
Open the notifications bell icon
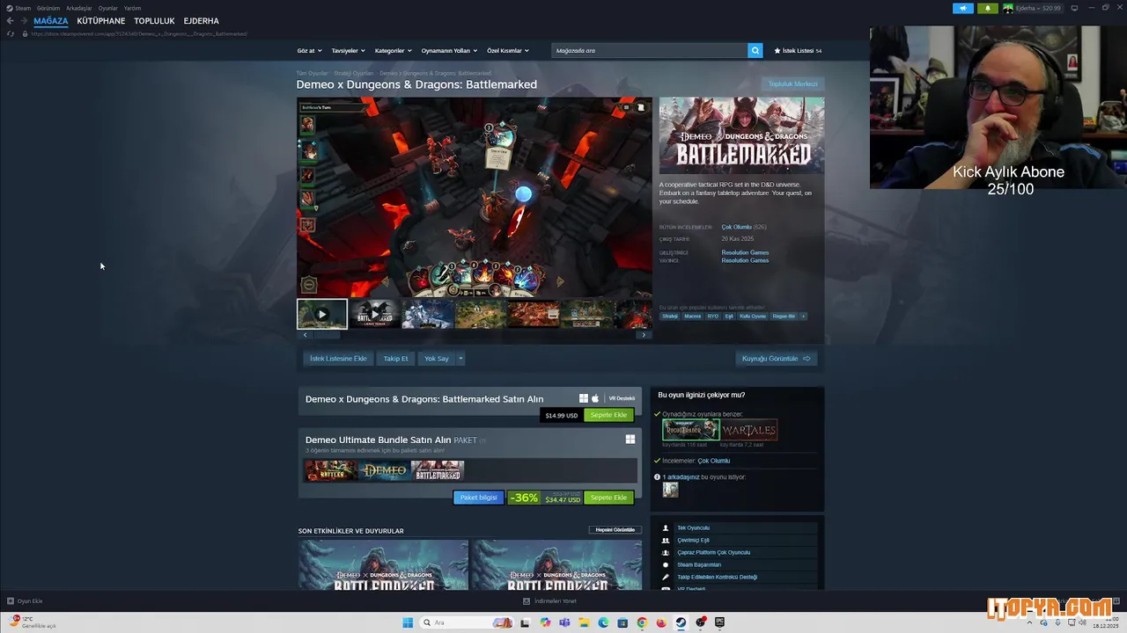pyautogui.click(x=987, y=8)
